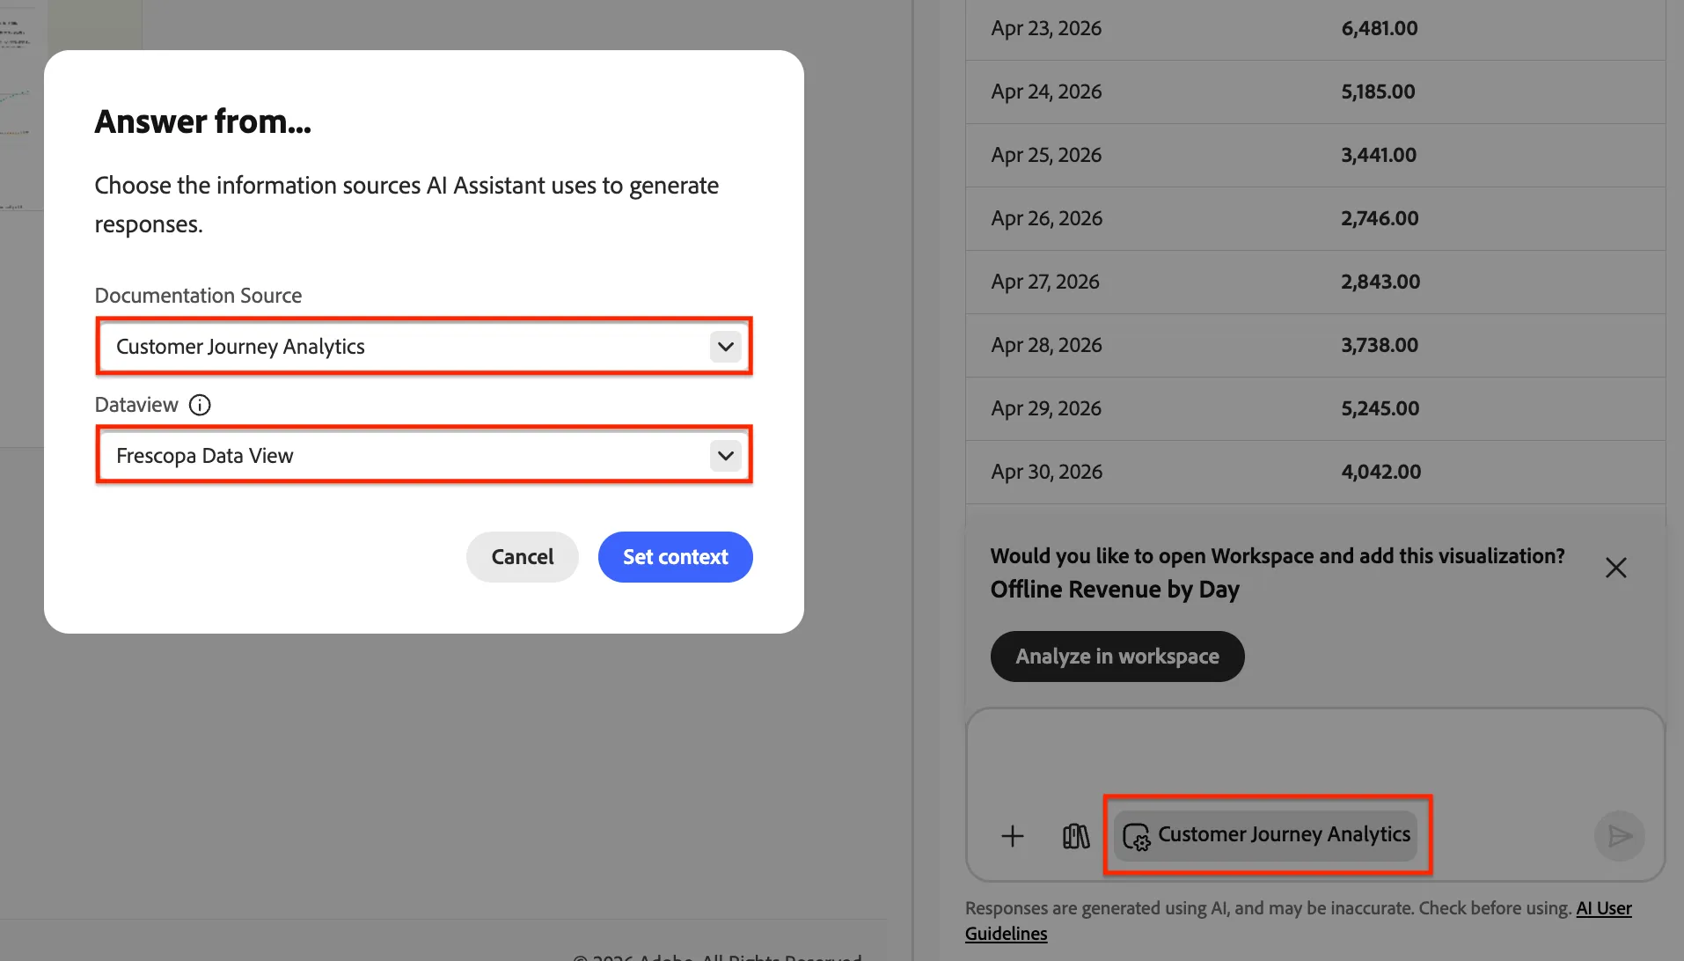This screenshot has height=961, width=1684.
Task: Click the 5,245.00 revenue value
Action: click(x=1380, y=408)
